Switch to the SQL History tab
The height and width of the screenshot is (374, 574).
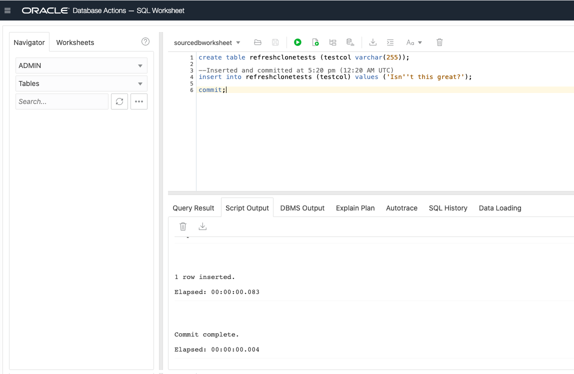click(448, 208)
